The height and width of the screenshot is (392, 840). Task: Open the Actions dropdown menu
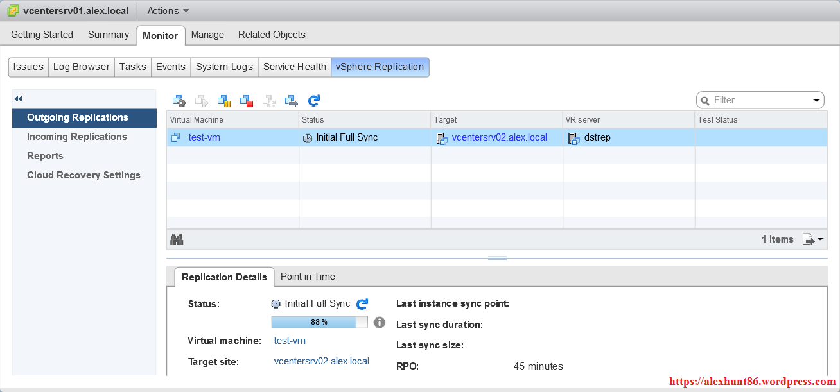(x=168, y=11)
